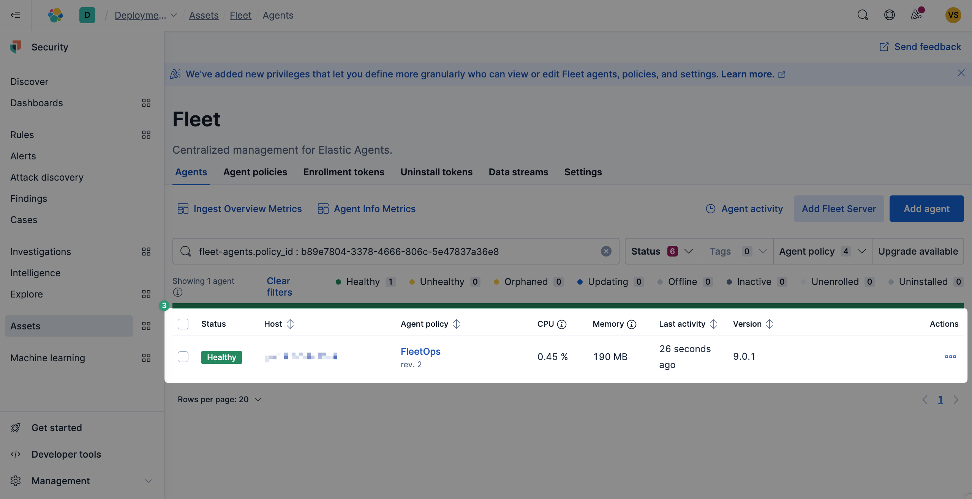Image resolution: width=972 pixels, height=499 pixels.
Task: Select the Healthy FleetOps agent checkbox
Action: (x=183, y=357)
